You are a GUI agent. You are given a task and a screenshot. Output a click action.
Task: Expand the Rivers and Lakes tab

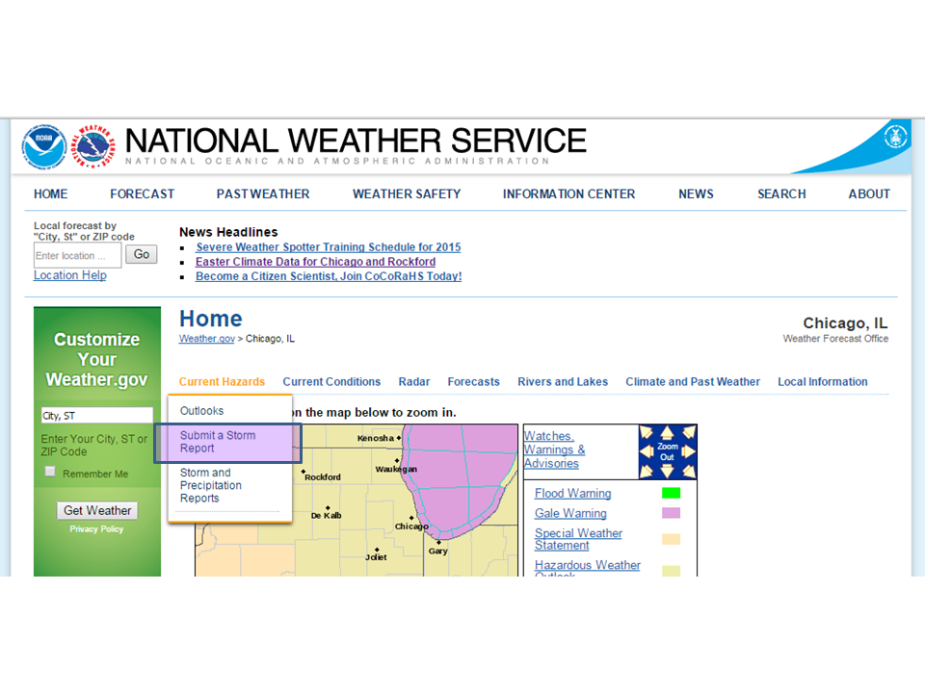pos(563,382)
